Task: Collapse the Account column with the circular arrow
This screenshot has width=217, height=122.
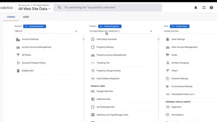Action: click(84, 39)
